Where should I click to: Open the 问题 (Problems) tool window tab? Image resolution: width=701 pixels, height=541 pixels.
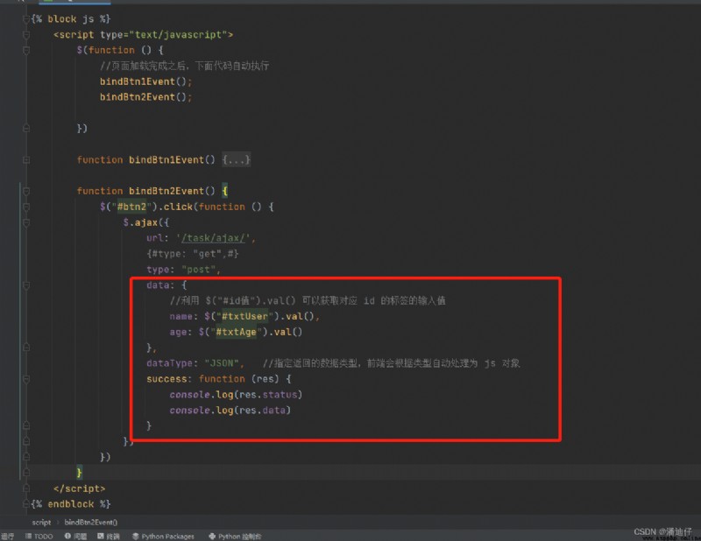pos(75,536)
